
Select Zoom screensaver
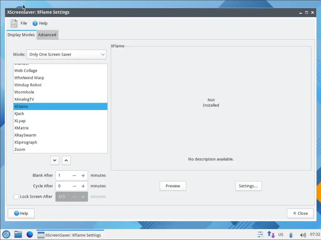61,149
